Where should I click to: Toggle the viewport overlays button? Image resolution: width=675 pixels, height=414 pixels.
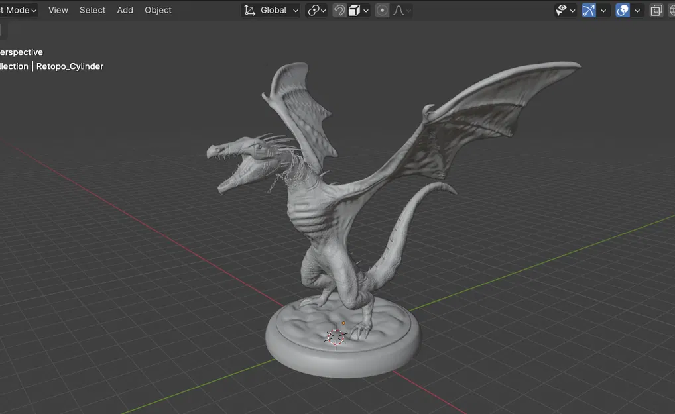coord(622,9)
